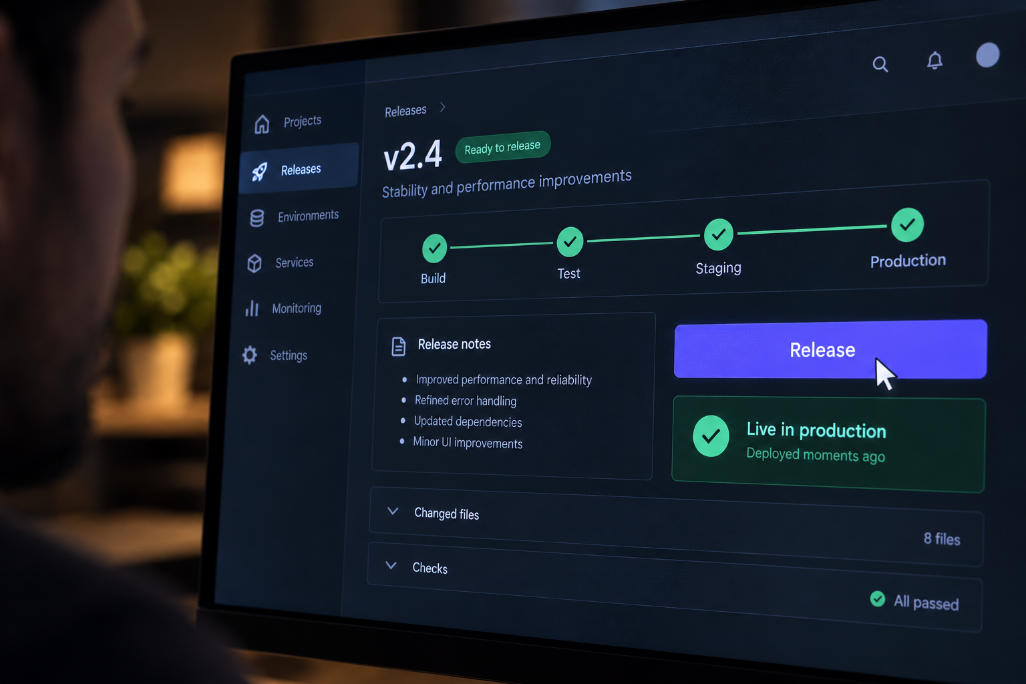Click Deployed moments ago text
Image resolution: width=1026 pixels, height=684 pixels.
pyautogui.click(x=816, y=455)
